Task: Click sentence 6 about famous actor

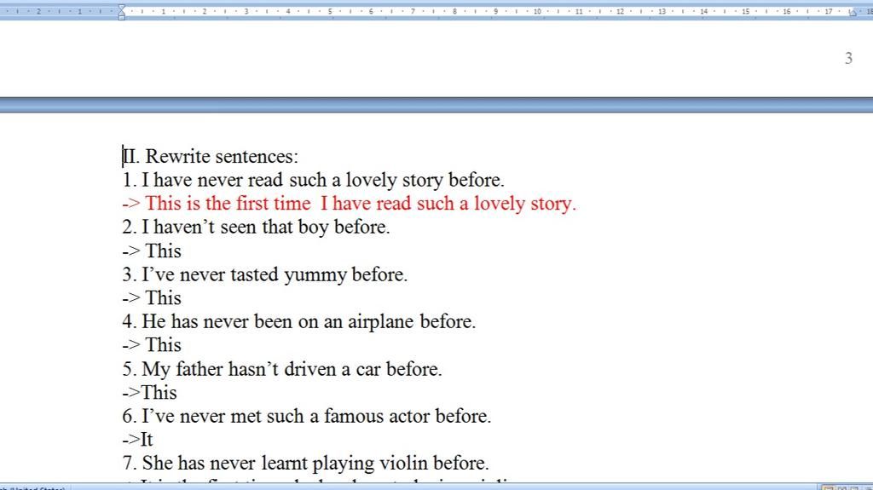Action: 307,416
